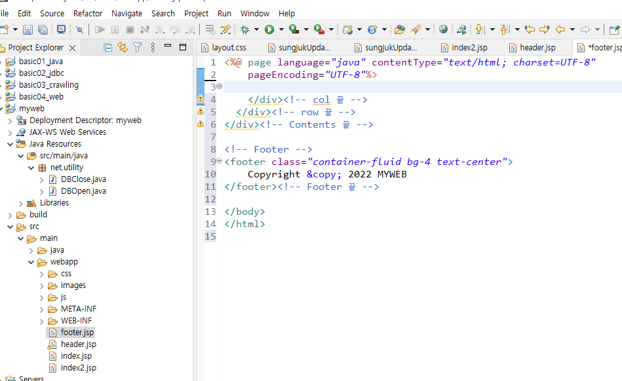Viewport: 622px width, 381px height.
Task: Click the Search flashlight icon
Action: pyautogui.click(x=416, y=29)
